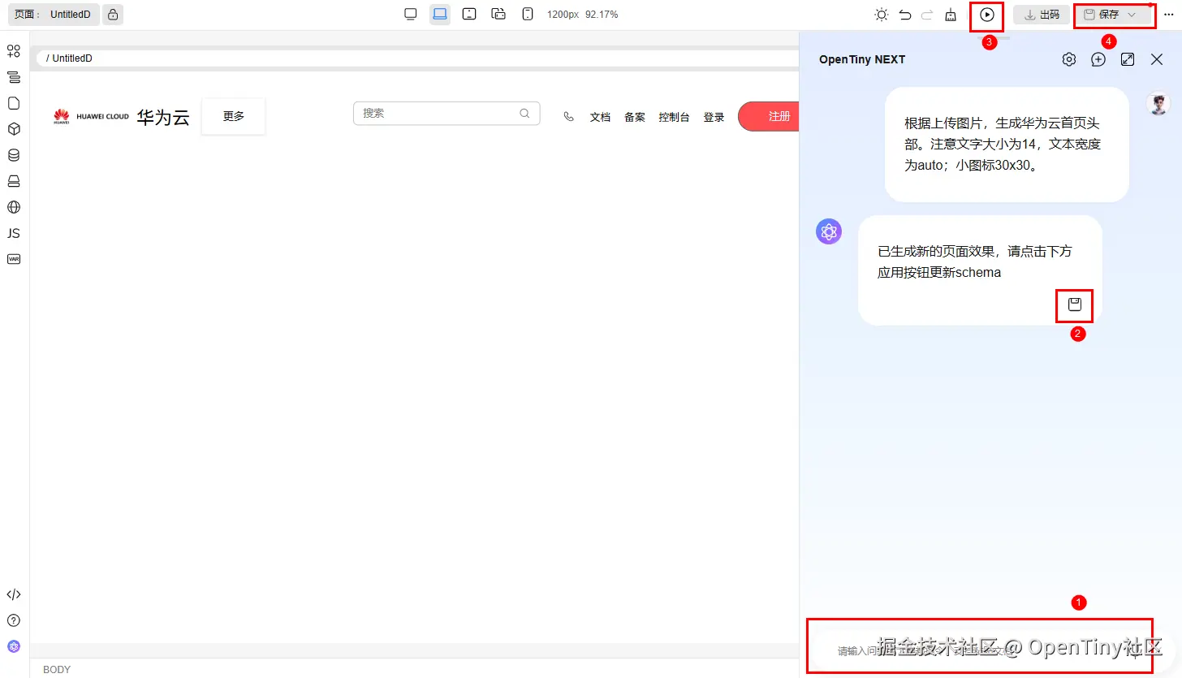The height and width of the screenshot is (678, 1182).
Task: Click the search magnifier icon on canvas
Action: click(524, 114)
